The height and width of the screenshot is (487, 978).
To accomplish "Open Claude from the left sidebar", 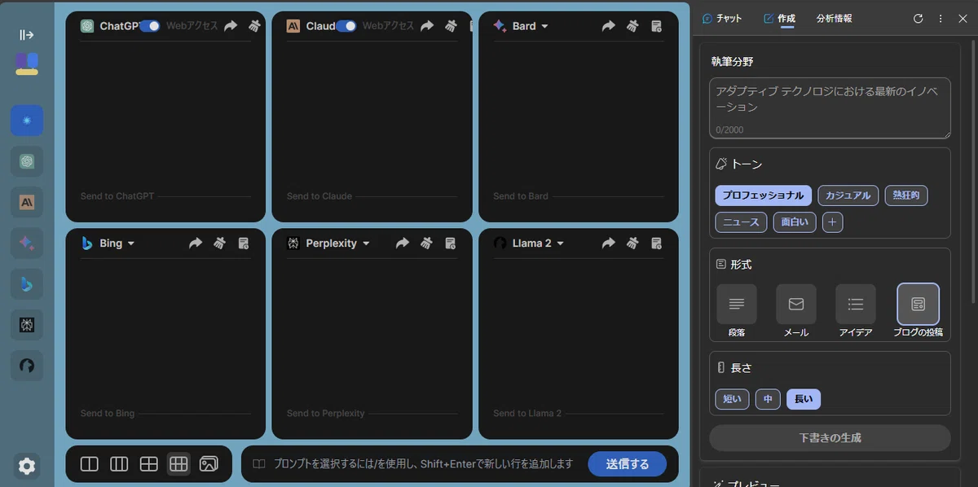I will pyautogui.click(x=27, y=202).
